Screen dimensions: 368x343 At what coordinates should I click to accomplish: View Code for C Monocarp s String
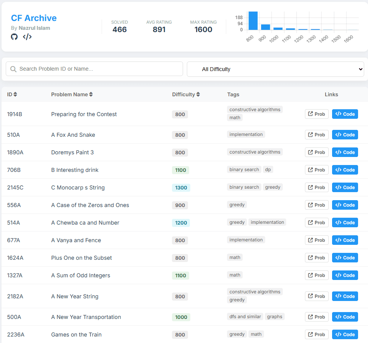point(345,188)
